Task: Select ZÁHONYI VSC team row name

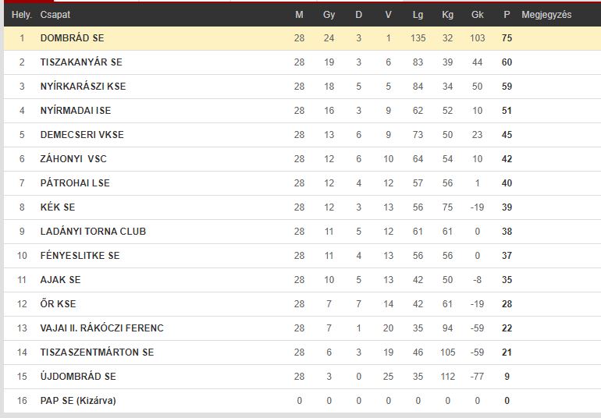Action: tap(73, 158)
